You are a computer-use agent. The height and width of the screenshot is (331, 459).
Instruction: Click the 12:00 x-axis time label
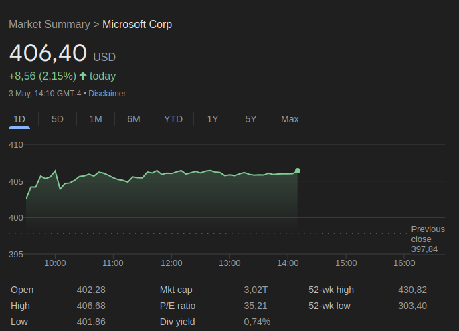coord(171,263)
